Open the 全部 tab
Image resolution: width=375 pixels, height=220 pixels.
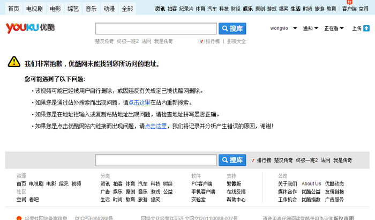tap(127, 9)
